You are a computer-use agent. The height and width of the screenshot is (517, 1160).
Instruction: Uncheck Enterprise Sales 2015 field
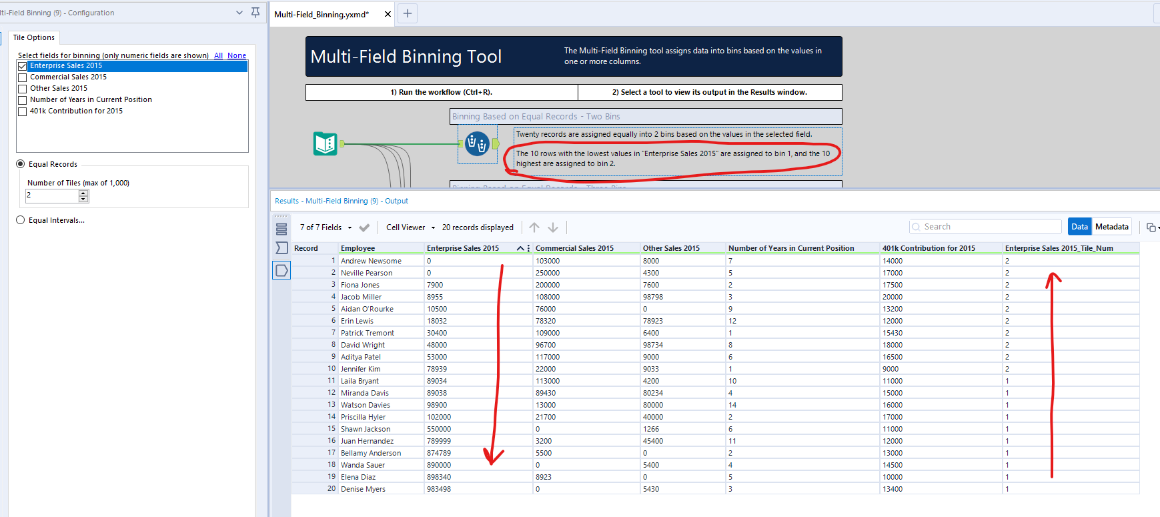pos(23,66)
